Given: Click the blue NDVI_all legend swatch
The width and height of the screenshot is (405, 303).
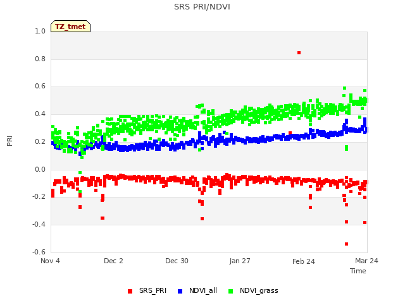Looking at the screenshot, I should click(x=180, y=291).
